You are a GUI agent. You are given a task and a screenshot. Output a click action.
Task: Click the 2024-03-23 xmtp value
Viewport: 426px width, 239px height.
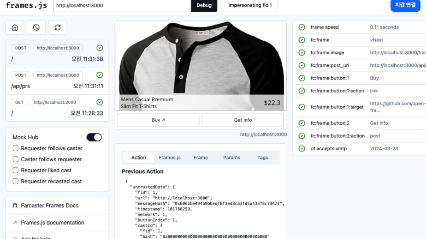(x=384, y=149)
